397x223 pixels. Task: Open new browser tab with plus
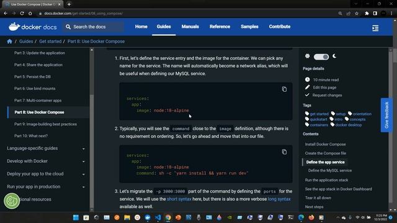click(69, 4)
